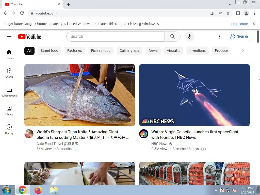
Task: Click browser forward arrow
Action: (x=14, y=13)
